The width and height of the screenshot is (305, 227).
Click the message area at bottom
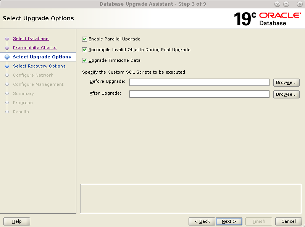point(190,198)
